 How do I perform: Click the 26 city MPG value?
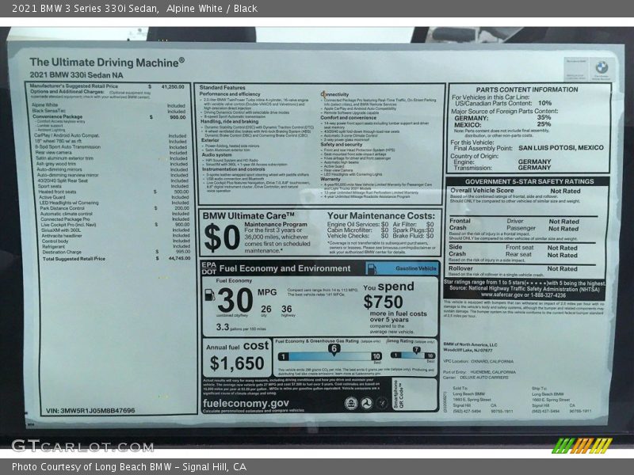[x=266, y=309]
